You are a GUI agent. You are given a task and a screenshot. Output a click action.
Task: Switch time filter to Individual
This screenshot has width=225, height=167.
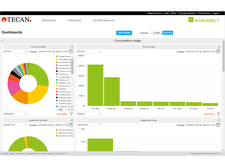[x=168, y=33]
